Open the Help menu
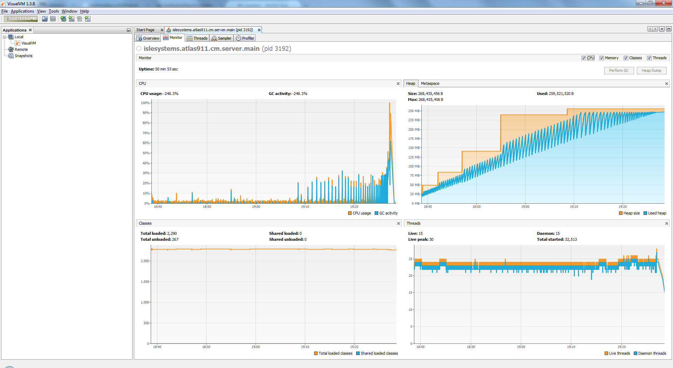 [84, 11]
